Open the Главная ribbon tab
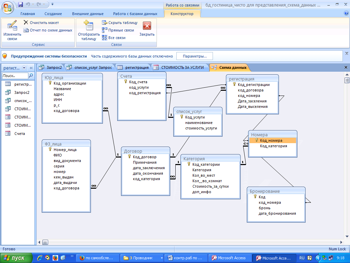The width and height of the screenshot is (350, 263). click(28, 14)
